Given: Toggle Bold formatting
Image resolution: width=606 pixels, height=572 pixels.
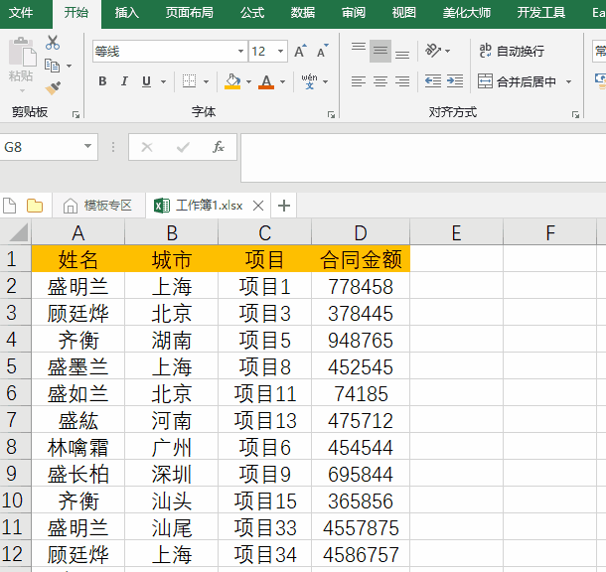Looking at the screenshot, I should click(x=102, y=81).
